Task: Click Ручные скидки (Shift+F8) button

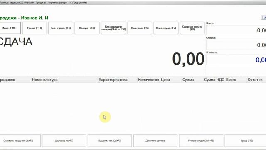Action: click(201, 141)
